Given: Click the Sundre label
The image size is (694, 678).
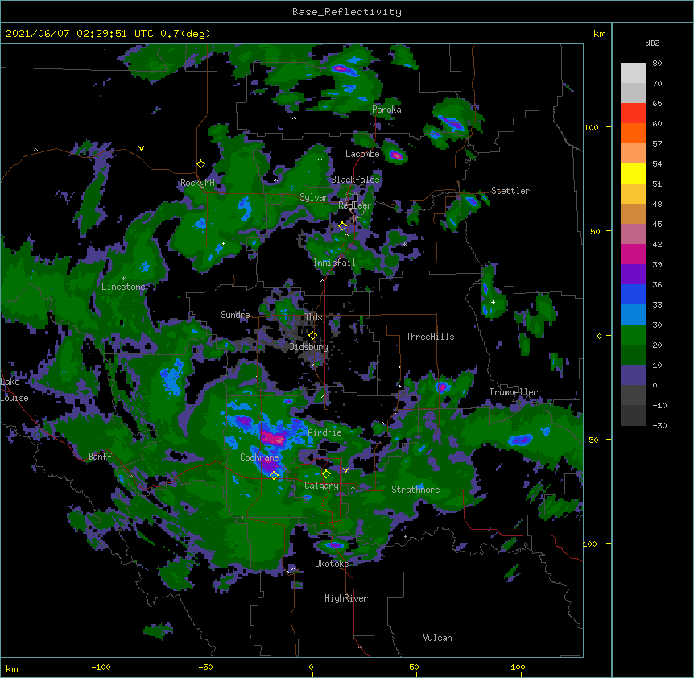Looking at the screenshot, I should point(235,315).
